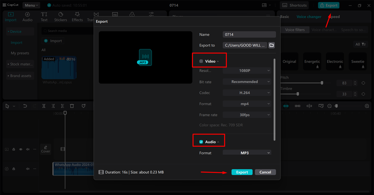Screen dimensions: 374x195
Task: Open My presets in the sidebar
Action: (x=20, y=53)
